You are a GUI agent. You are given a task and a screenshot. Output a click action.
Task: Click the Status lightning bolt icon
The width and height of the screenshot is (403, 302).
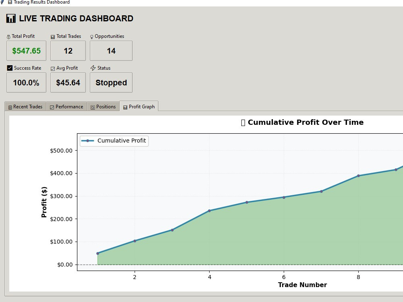pyautogui.click(x=93, y=68)
